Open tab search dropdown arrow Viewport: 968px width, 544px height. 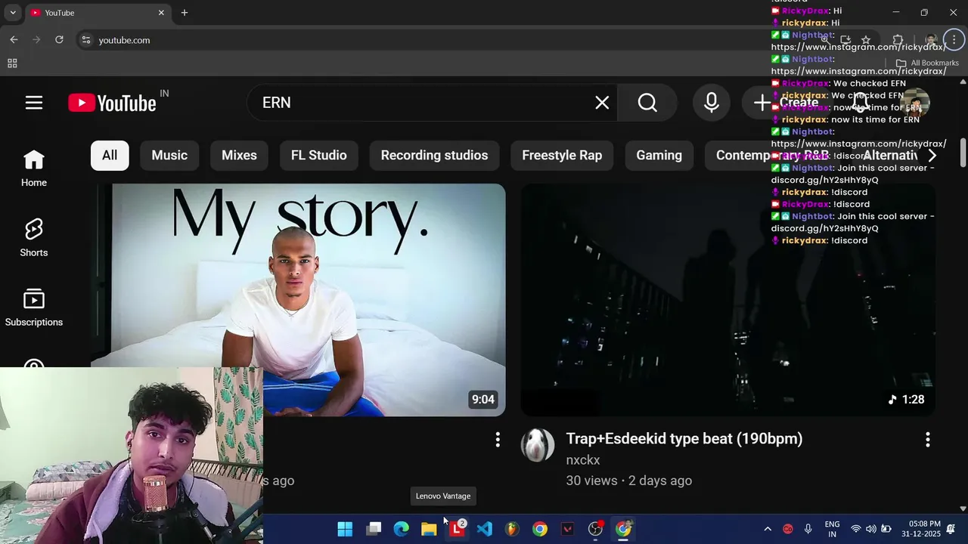point(13,13)
